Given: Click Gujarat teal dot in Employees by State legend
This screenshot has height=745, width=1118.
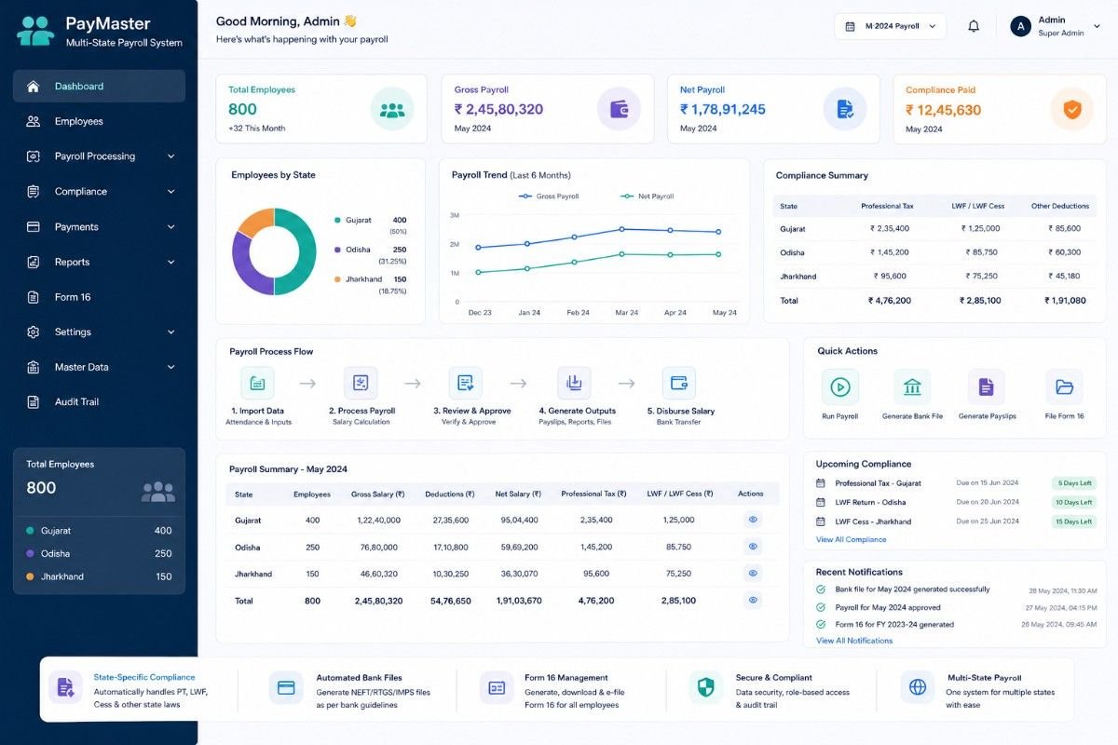Looking at the screenshot, I should point(337,221).
